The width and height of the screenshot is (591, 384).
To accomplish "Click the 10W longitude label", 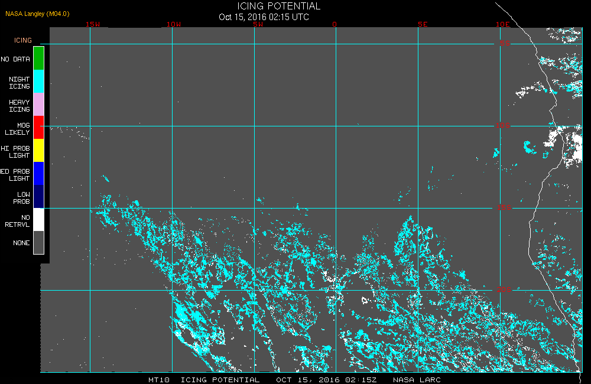I will 174,24.
